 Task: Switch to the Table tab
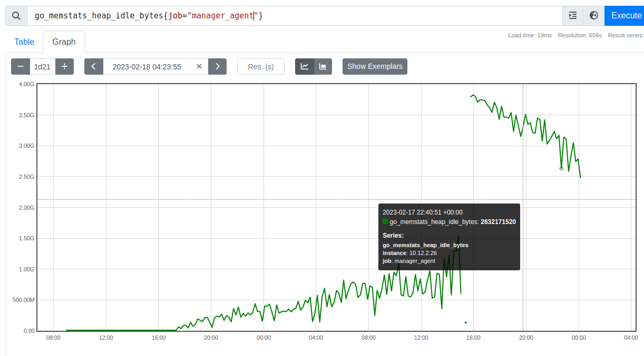pos(24,42)
